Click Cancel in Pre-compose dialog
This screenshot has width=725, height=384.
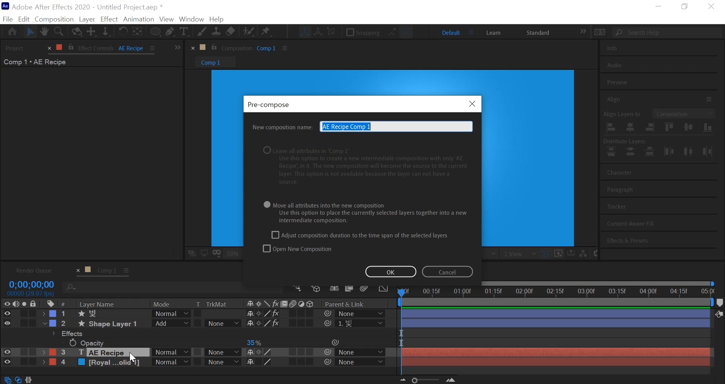[x=447, y=272]
